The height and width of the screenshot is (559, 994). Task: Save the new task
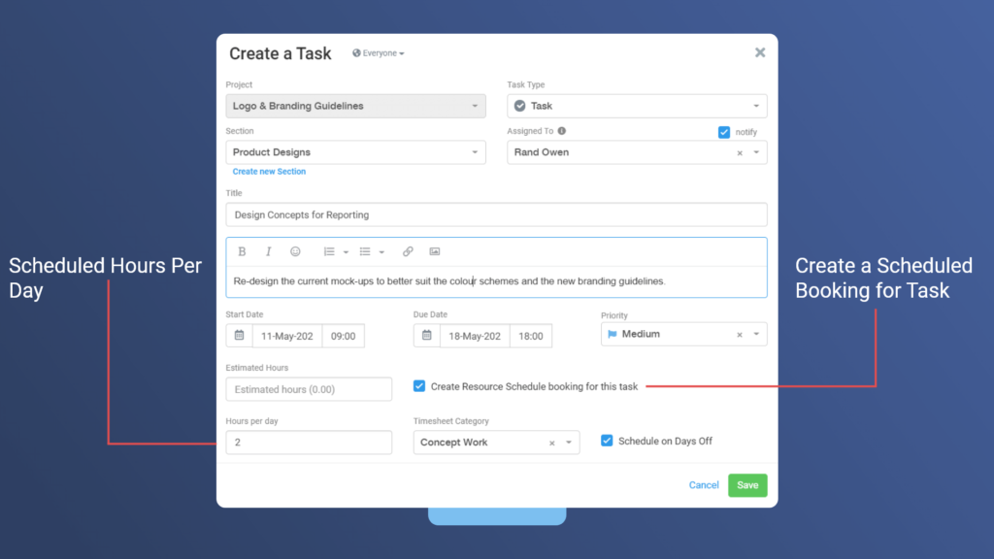click(x=747, y=484)
